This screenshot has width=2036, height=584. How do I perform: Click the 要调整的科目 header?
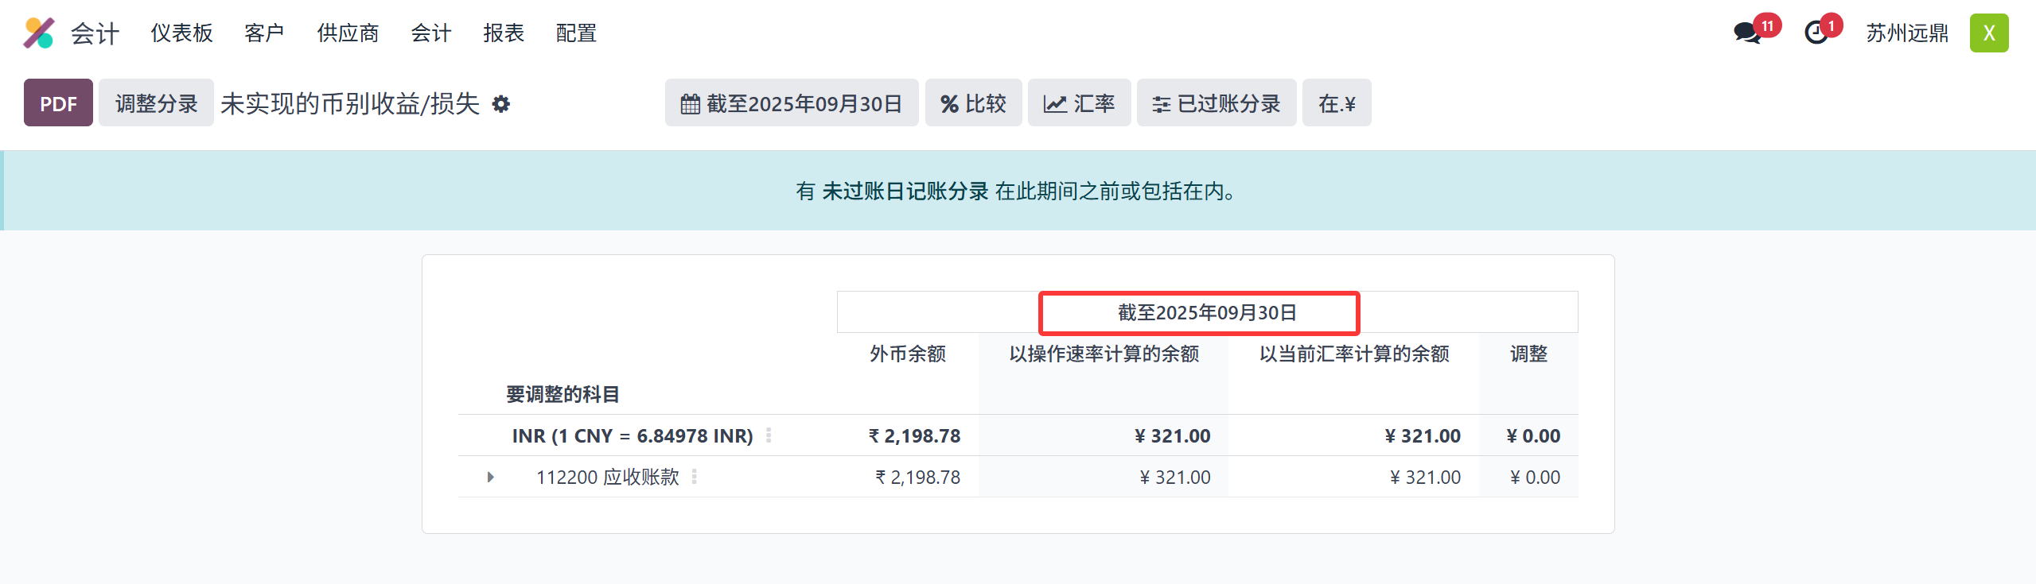[563, 394]
